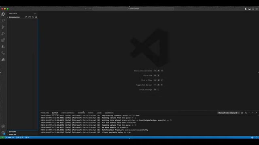Image resolution: width=259 pixels, height=145 pixels.
Task: Open the output channel dropdown
Action: tap(229, 113)
